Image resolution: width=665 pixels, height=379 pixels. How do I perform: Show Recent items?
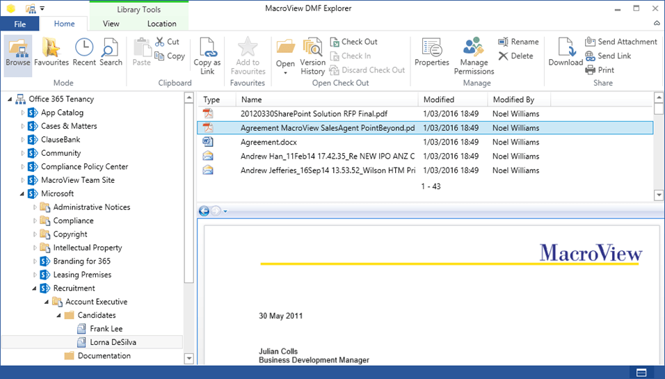point(84,51)
